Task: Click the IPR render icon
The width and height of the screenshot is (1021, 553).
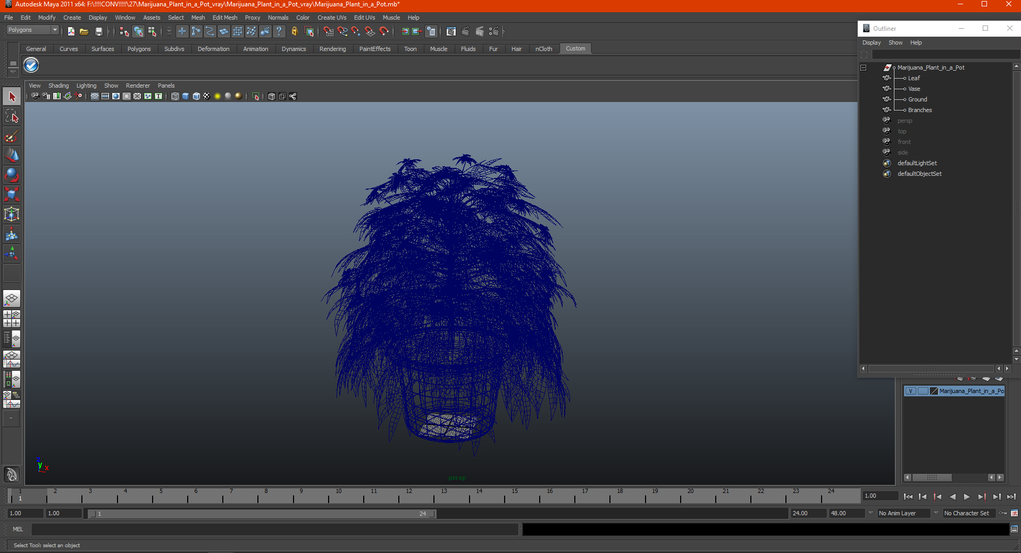Action: point(480,32)
